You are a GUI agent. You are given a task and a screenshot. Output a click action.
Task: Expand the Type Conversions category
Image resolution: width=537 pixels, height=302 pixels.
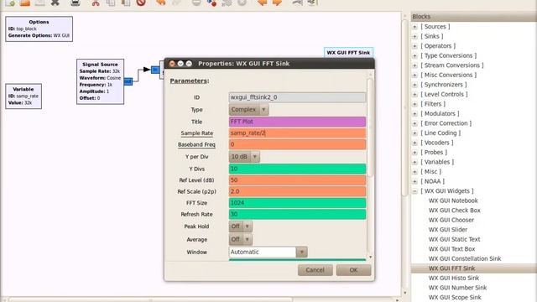click(x=414, y=55)
